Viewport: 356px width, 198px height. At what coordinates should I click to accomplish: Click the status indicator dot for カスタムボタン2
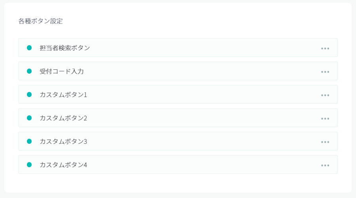29,118
